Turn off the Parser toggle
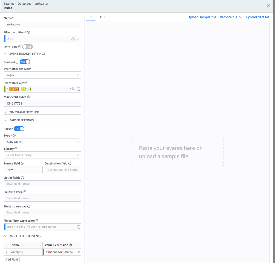275x263 pixels. pos(19,129)
